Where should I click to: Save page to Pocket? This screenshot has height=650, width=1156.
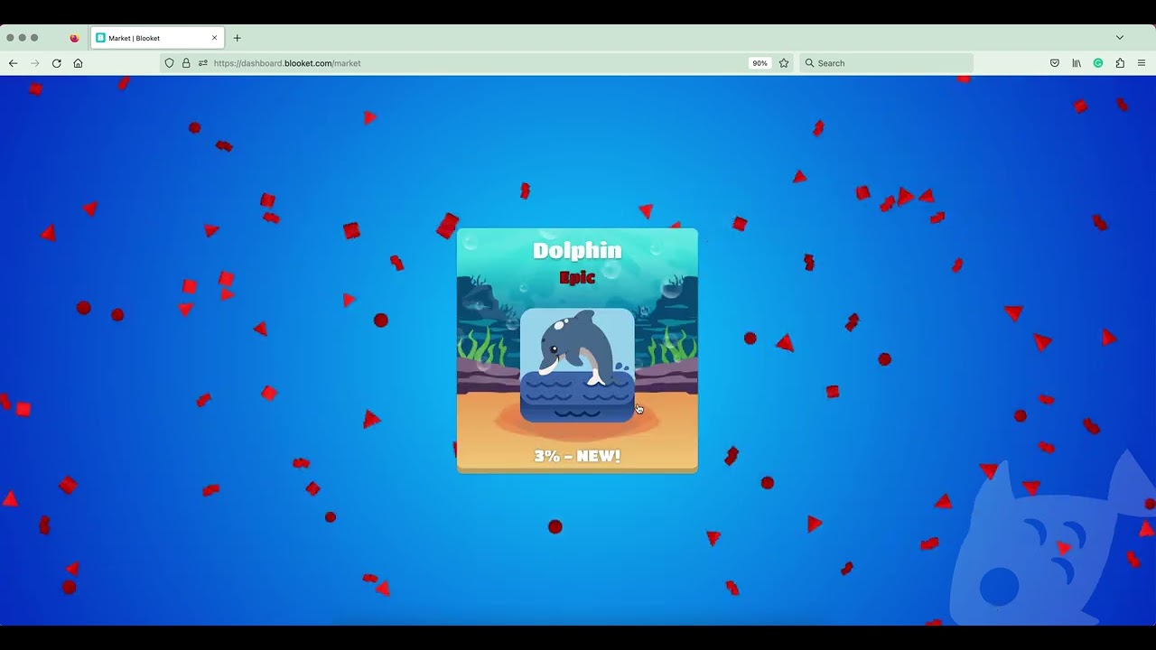(1054, 63)
